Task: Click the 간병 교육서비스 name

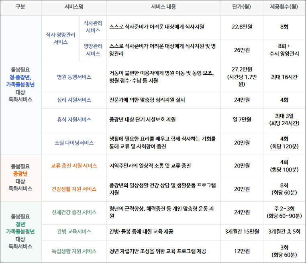Action: (x=74, y=232)
